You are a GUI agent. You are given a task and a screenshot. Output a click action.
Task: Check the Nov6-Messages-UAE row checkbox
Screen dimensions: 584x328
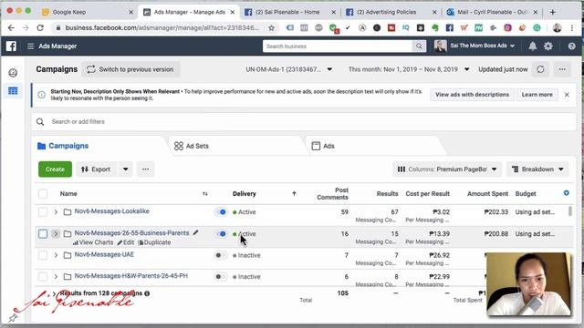(x=43, y=255)
